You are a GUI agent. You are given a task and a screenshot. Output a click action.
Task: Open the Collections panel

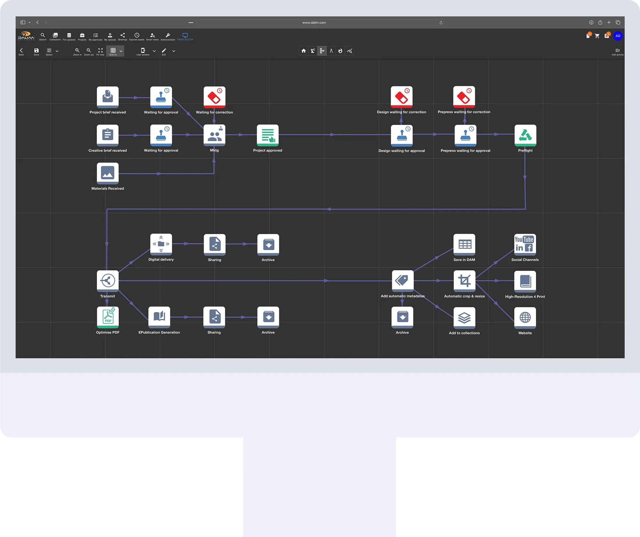[55, 35]
